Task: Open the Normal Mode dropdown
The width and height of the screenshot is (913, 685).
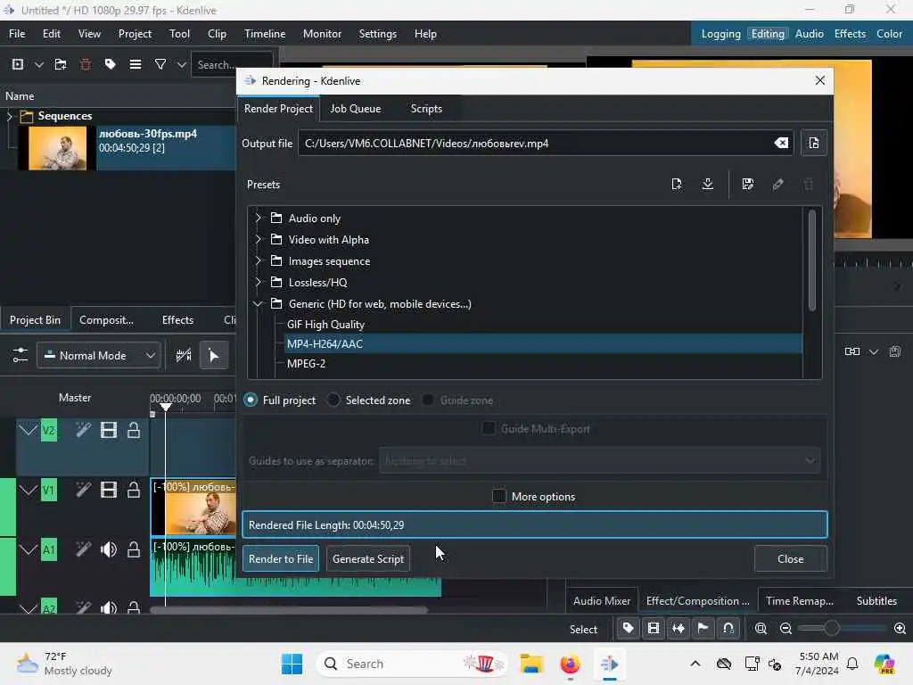Action: pyautogui.click(x=99, y=355)
